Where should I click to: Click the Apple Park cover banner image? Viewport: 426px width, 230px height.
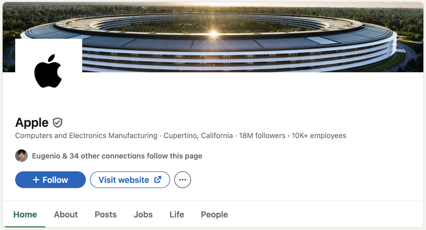point(240,37)
